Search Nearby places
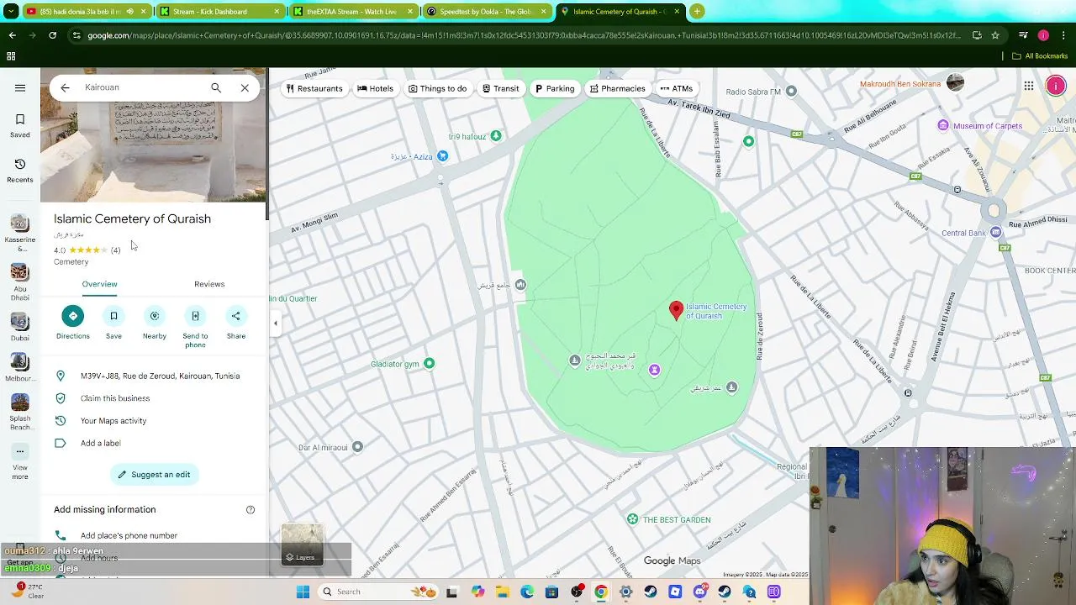This screenshot has height=605, width=1076. pos(155,324)
